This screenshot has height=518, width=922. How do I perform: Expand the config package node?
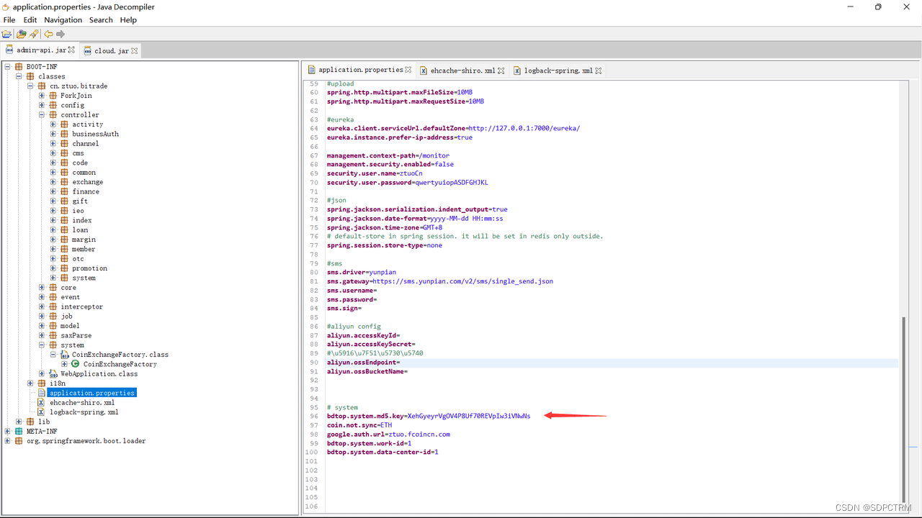pos(42,105)
